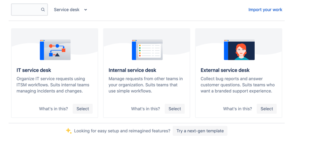View What's in this for External service desk

click(x=238, y=109)
